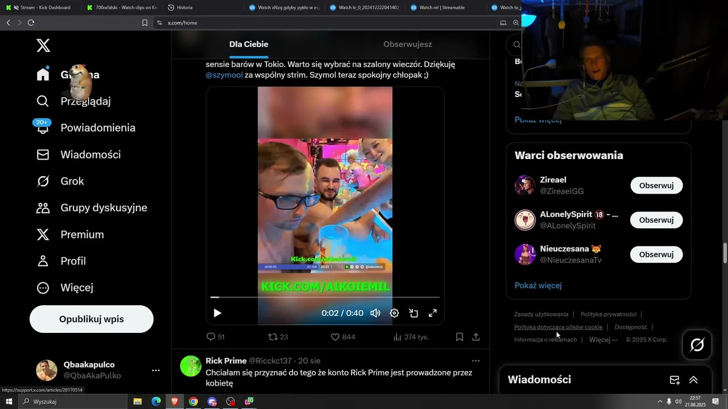Reply to the tweet with 51 comments
This screenshot has height=409, width=728.
coord(216,337)
